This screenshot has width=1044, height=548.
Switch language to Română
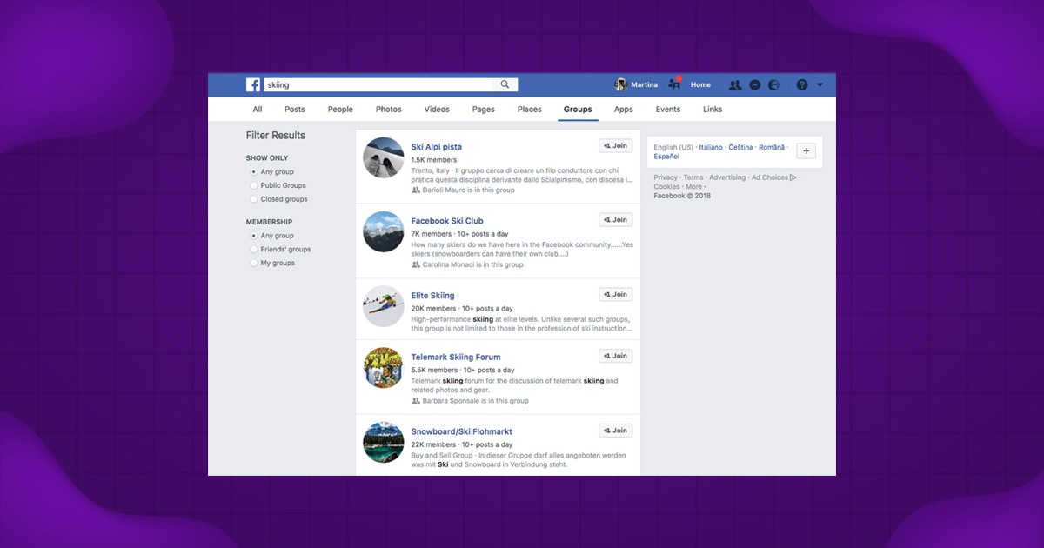coord(772,148)
